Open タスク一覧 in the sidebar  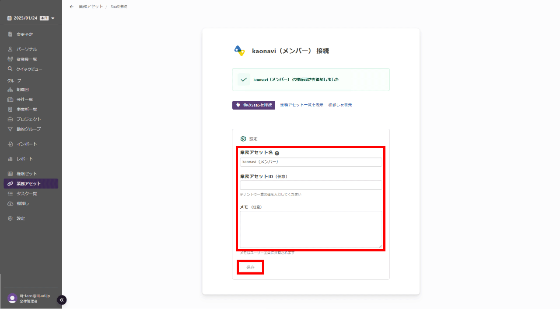26,193
